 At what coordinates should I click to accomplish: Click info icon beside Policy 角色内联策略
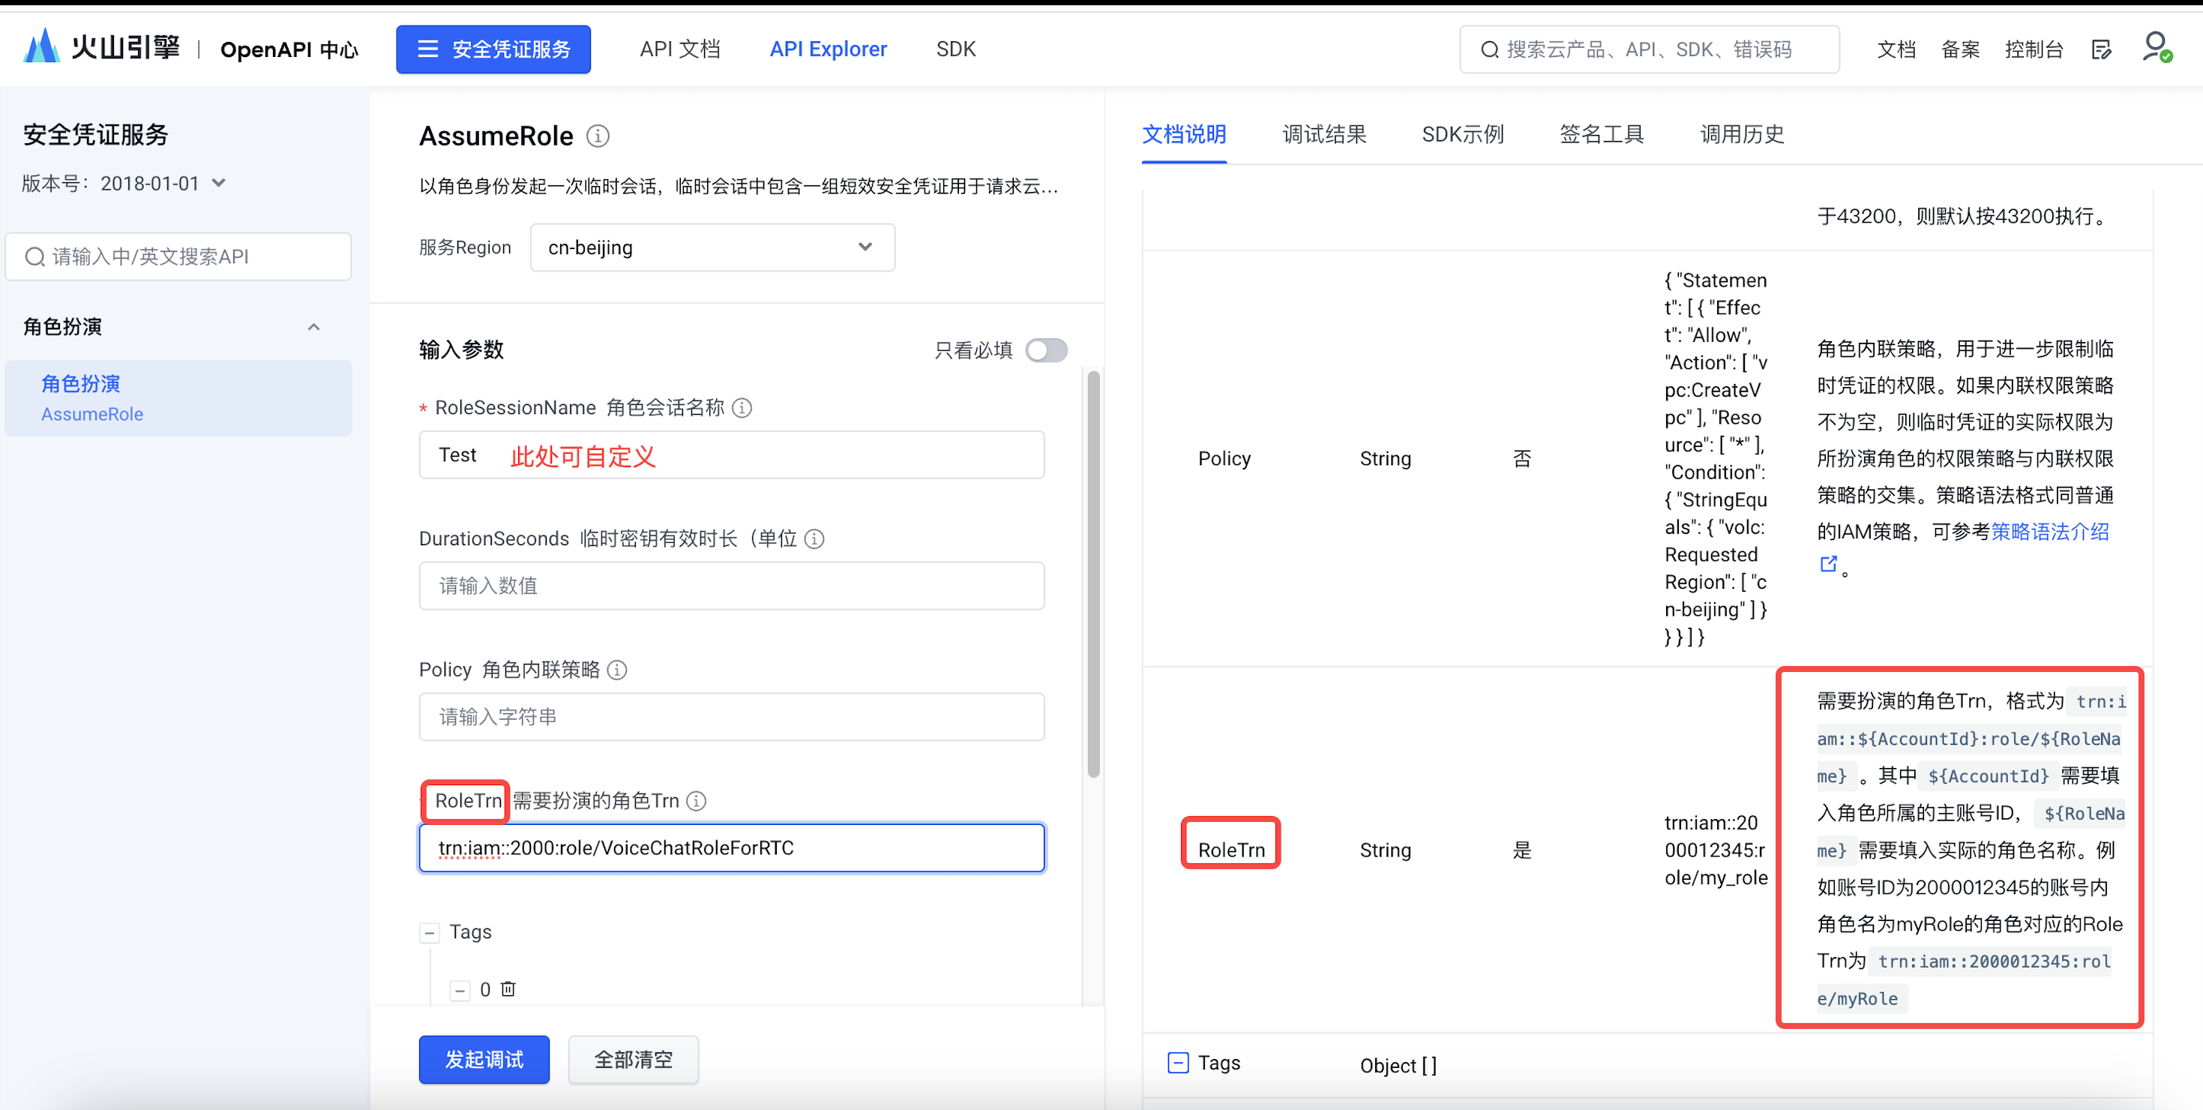pyautogui.click(x=616, y=670)
